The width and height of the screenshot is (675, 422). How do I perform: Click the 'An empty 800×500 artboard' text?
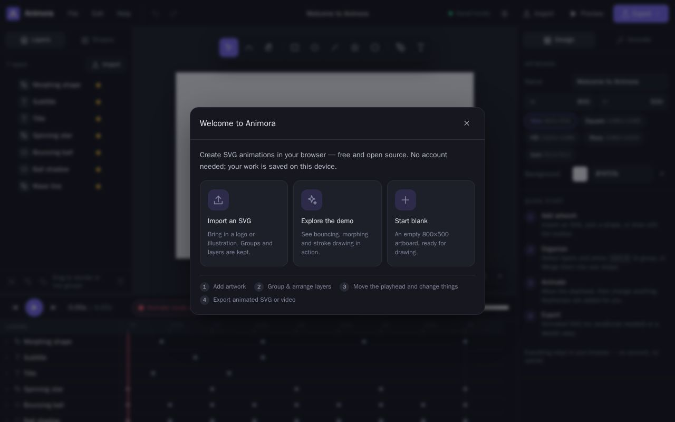pos(422,243)
